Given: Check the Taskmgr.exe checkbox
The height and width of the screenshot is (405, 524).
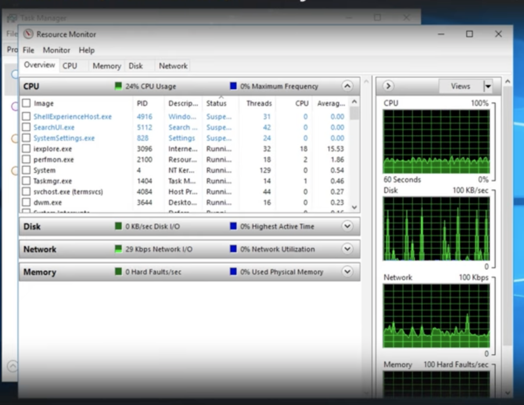Looking at the screenshot, I should 26,181.
